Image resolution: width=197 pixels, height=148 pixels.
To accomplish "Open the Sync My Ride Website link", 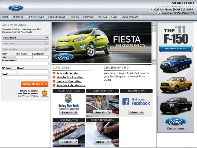I will [71, 85].
